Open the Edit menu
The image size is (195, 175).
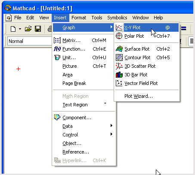(30, 18)
